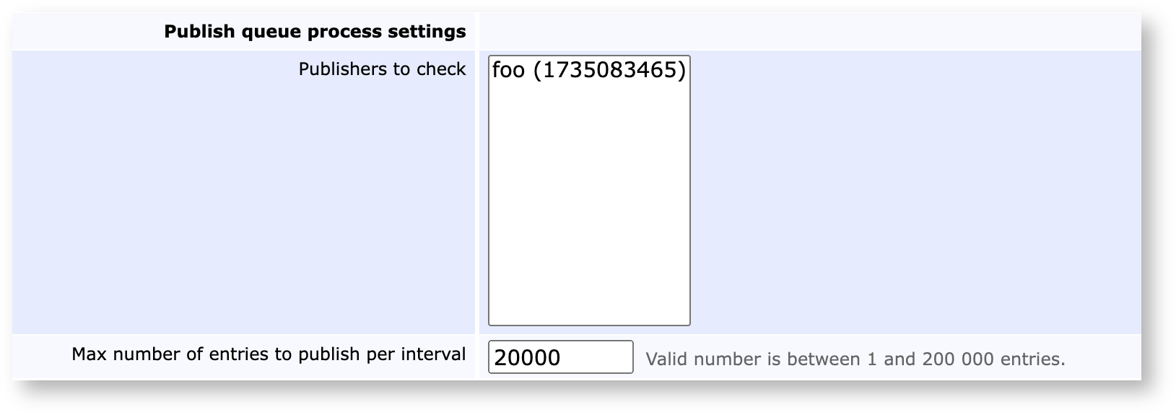Screen dimensions: 1176x415
Task: Click the max entries field showing 20000
Action: 560,357
